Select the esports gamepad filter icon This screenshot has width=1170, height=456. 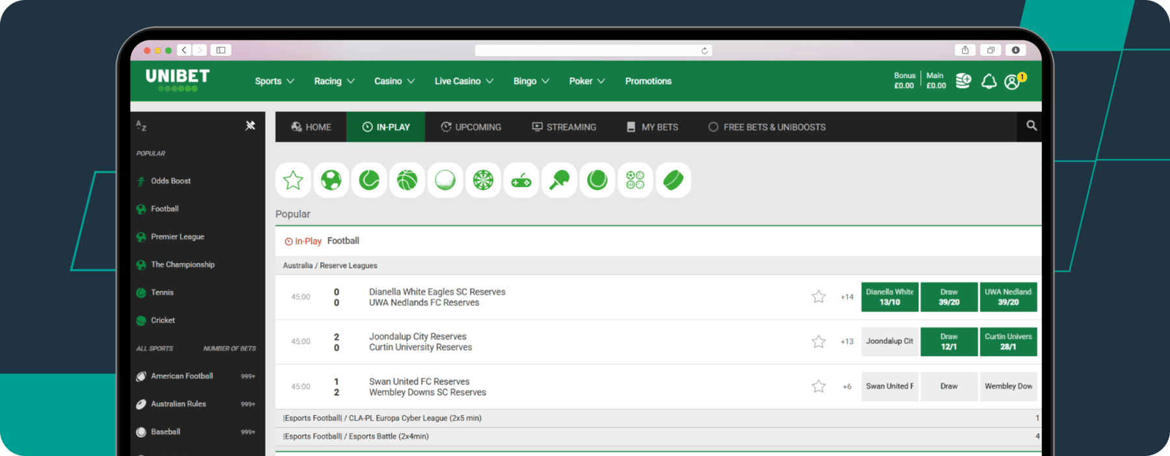pyautogui.click(x=521, y=180)
